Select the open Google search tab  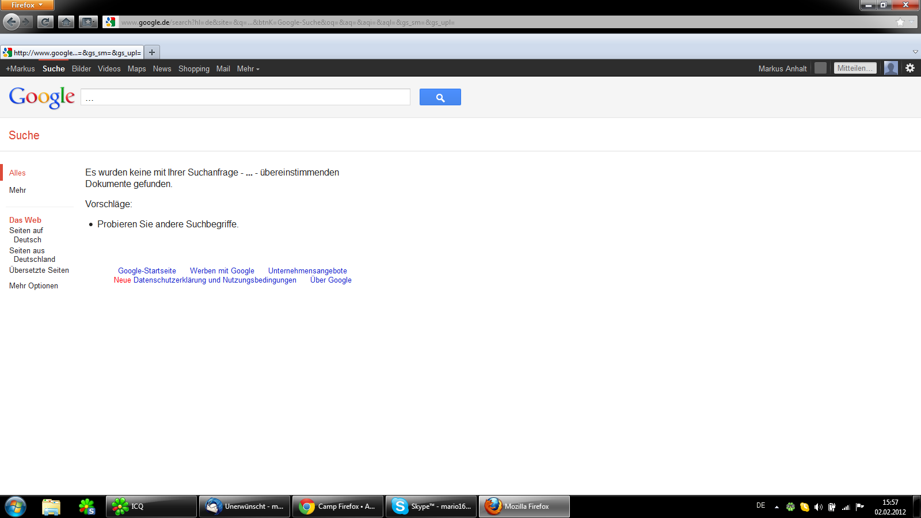click(72, 52)
